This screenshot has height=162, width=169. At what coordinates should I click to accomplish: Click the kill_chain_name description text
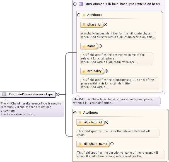pos(117,154)
